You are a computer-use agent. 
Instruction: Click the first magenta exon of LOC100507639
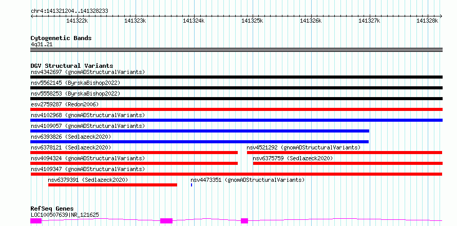pos(36,221)
